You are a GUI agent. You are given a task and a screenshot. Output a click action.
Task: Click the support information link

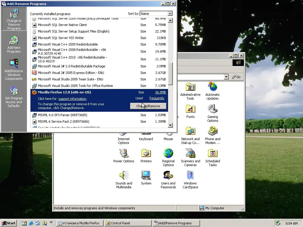tap(72, 99)
